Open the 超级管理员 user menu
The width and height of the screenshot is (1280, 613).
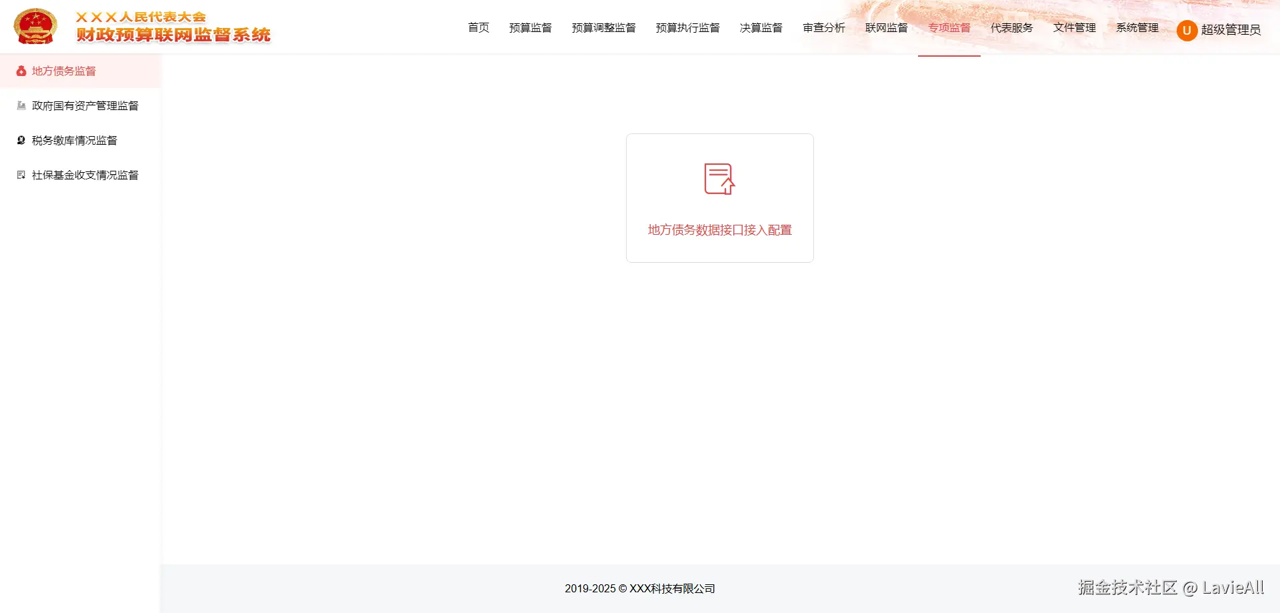click(x=1231, y=31)
